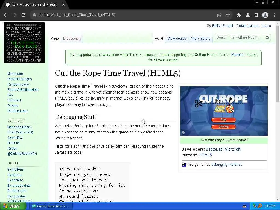The height and width of the screenshot is (210, 280).
Task: Open the View source tab
Action: pos(177,38)
